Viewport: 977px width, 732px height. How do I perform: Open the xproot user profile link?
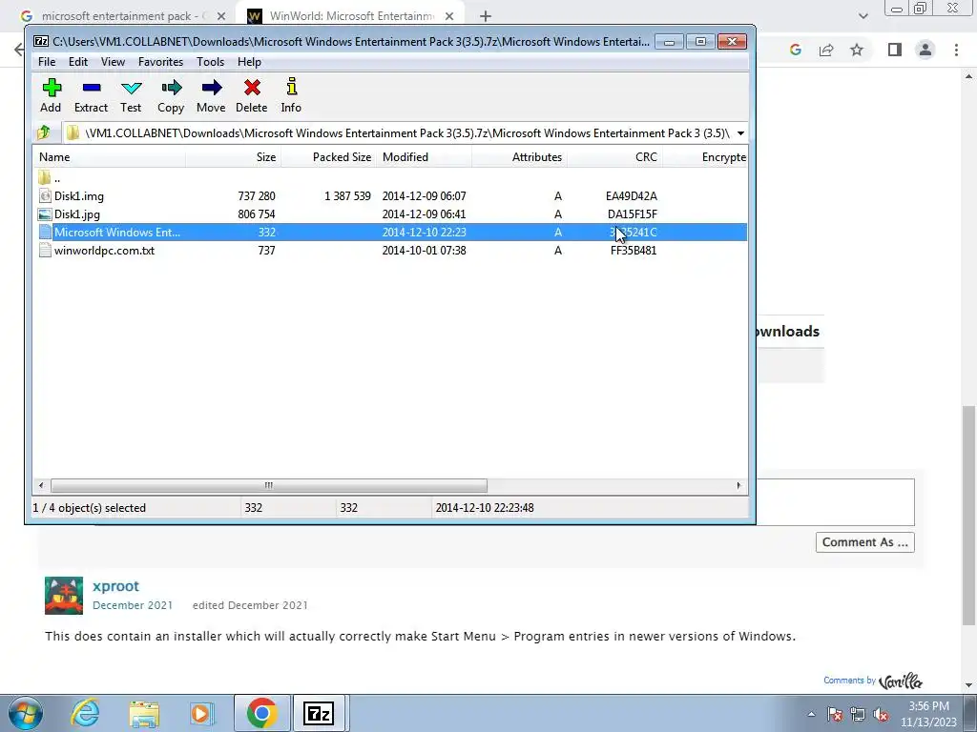click(115, 586)
